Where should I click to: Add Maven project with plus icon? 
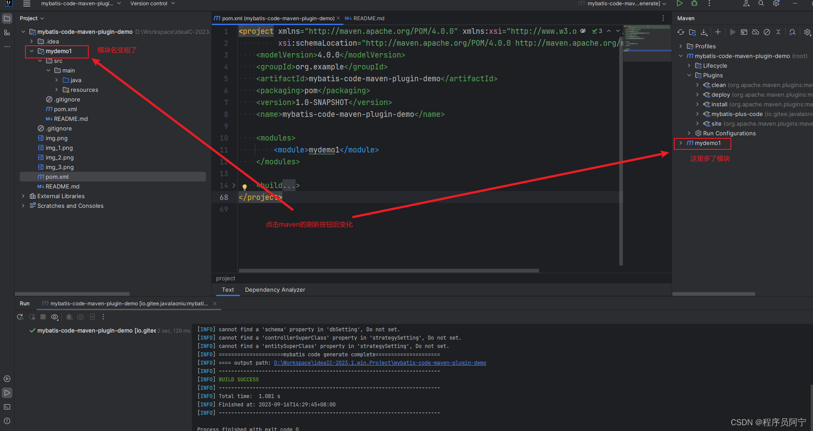718,32
